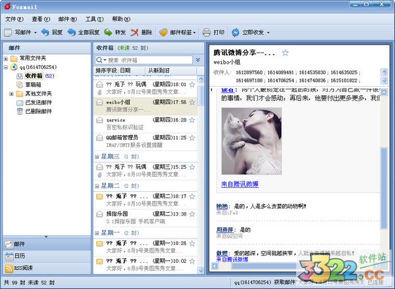The image size is (395, 289).
Task: Collapse the 星期二 (2 封) group
Action: pos(97,187)
